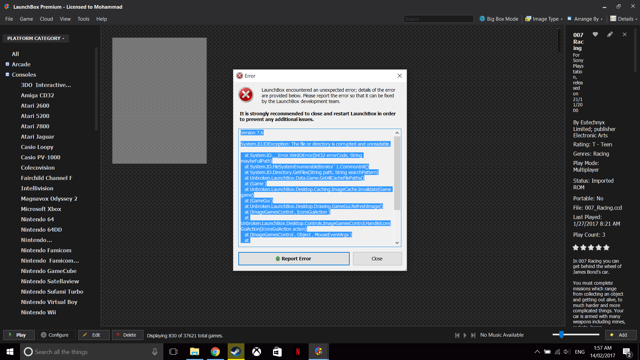Screen dimensions: 640x360
Task: Open the Game menu
Action: [26, 19]
